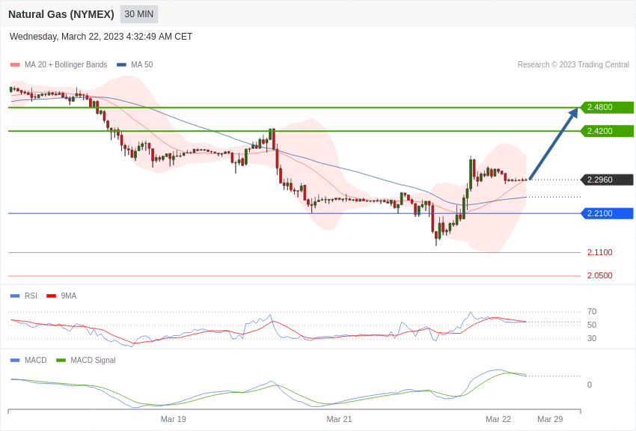The height and width of the screenshot is (431, 636).
Task: Click the 2.0500 red support value
Action: pos(600,275)
